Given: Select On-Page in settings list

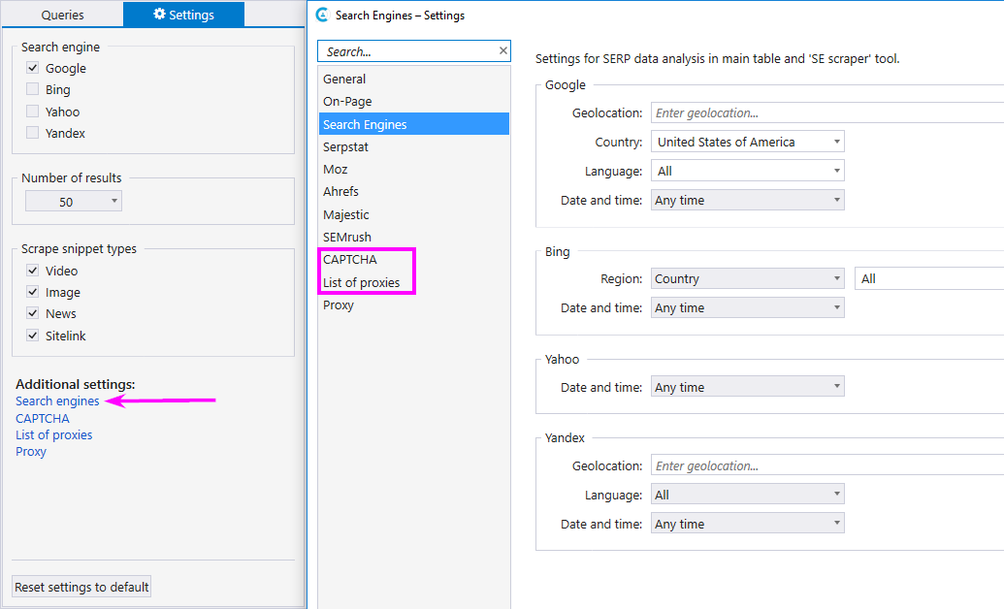Looking at the screenshot, I should click(414, 101).
